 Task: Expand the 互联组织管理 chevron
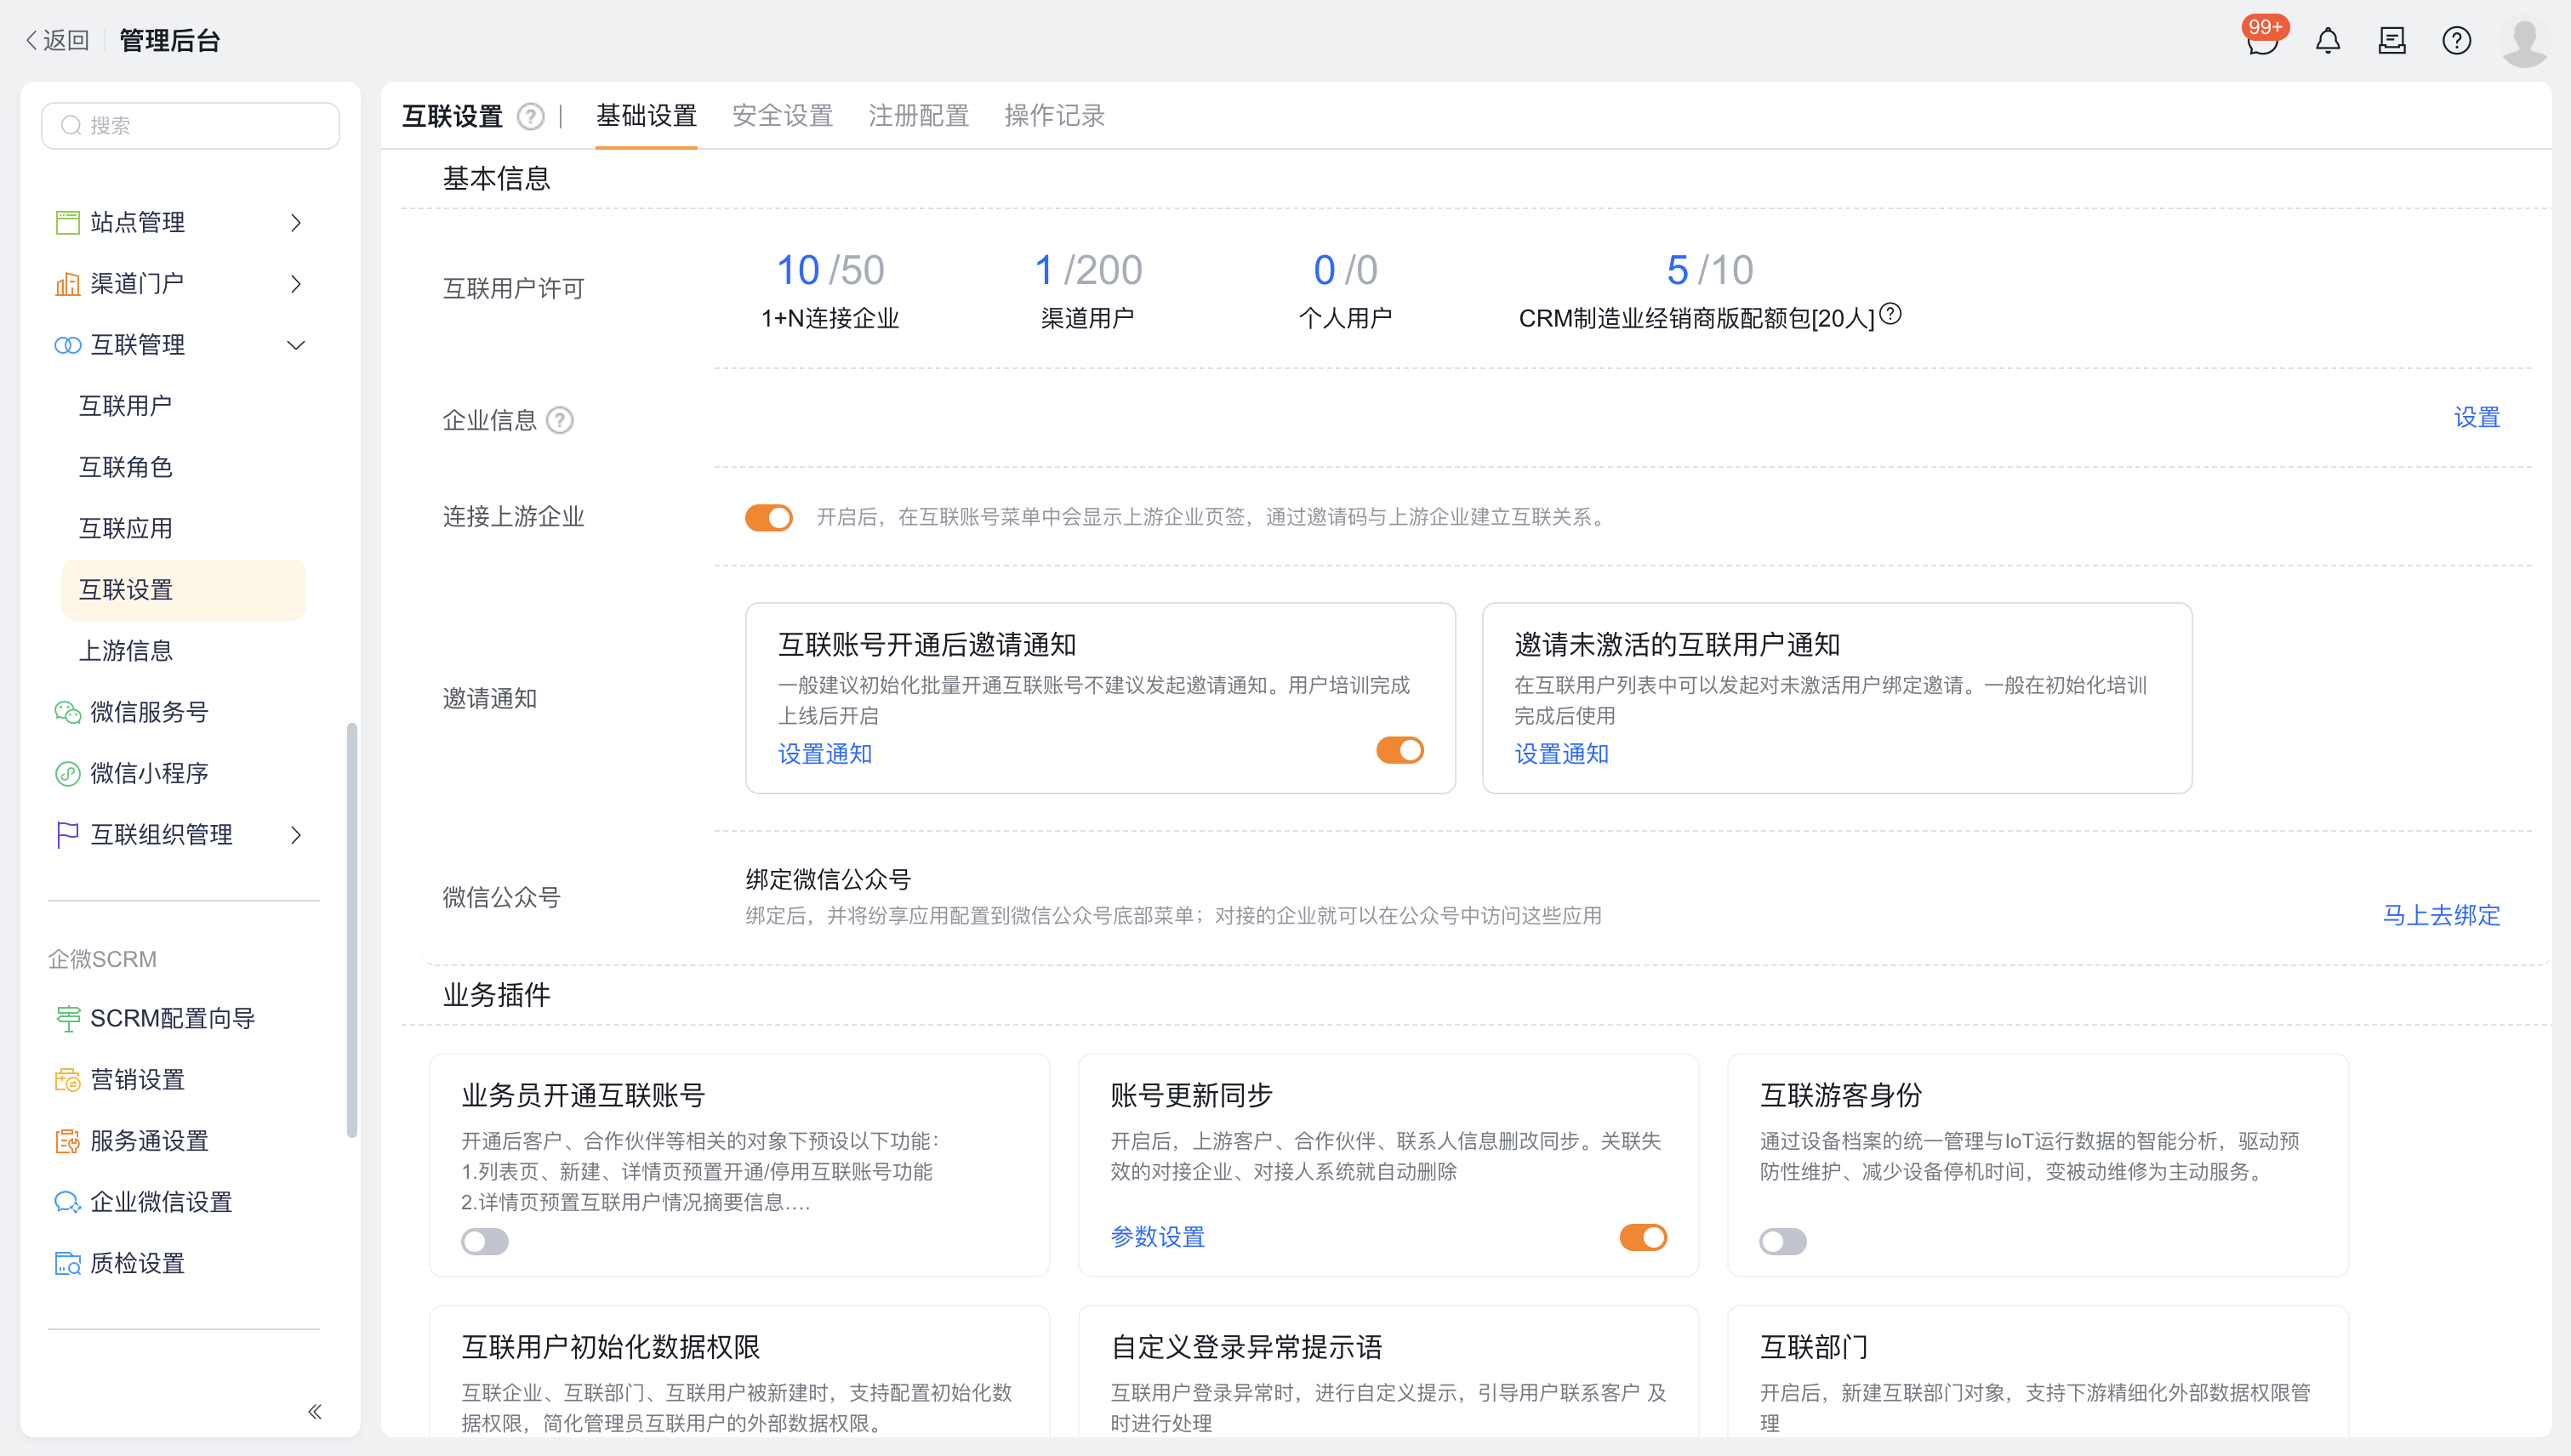(295, 834)
